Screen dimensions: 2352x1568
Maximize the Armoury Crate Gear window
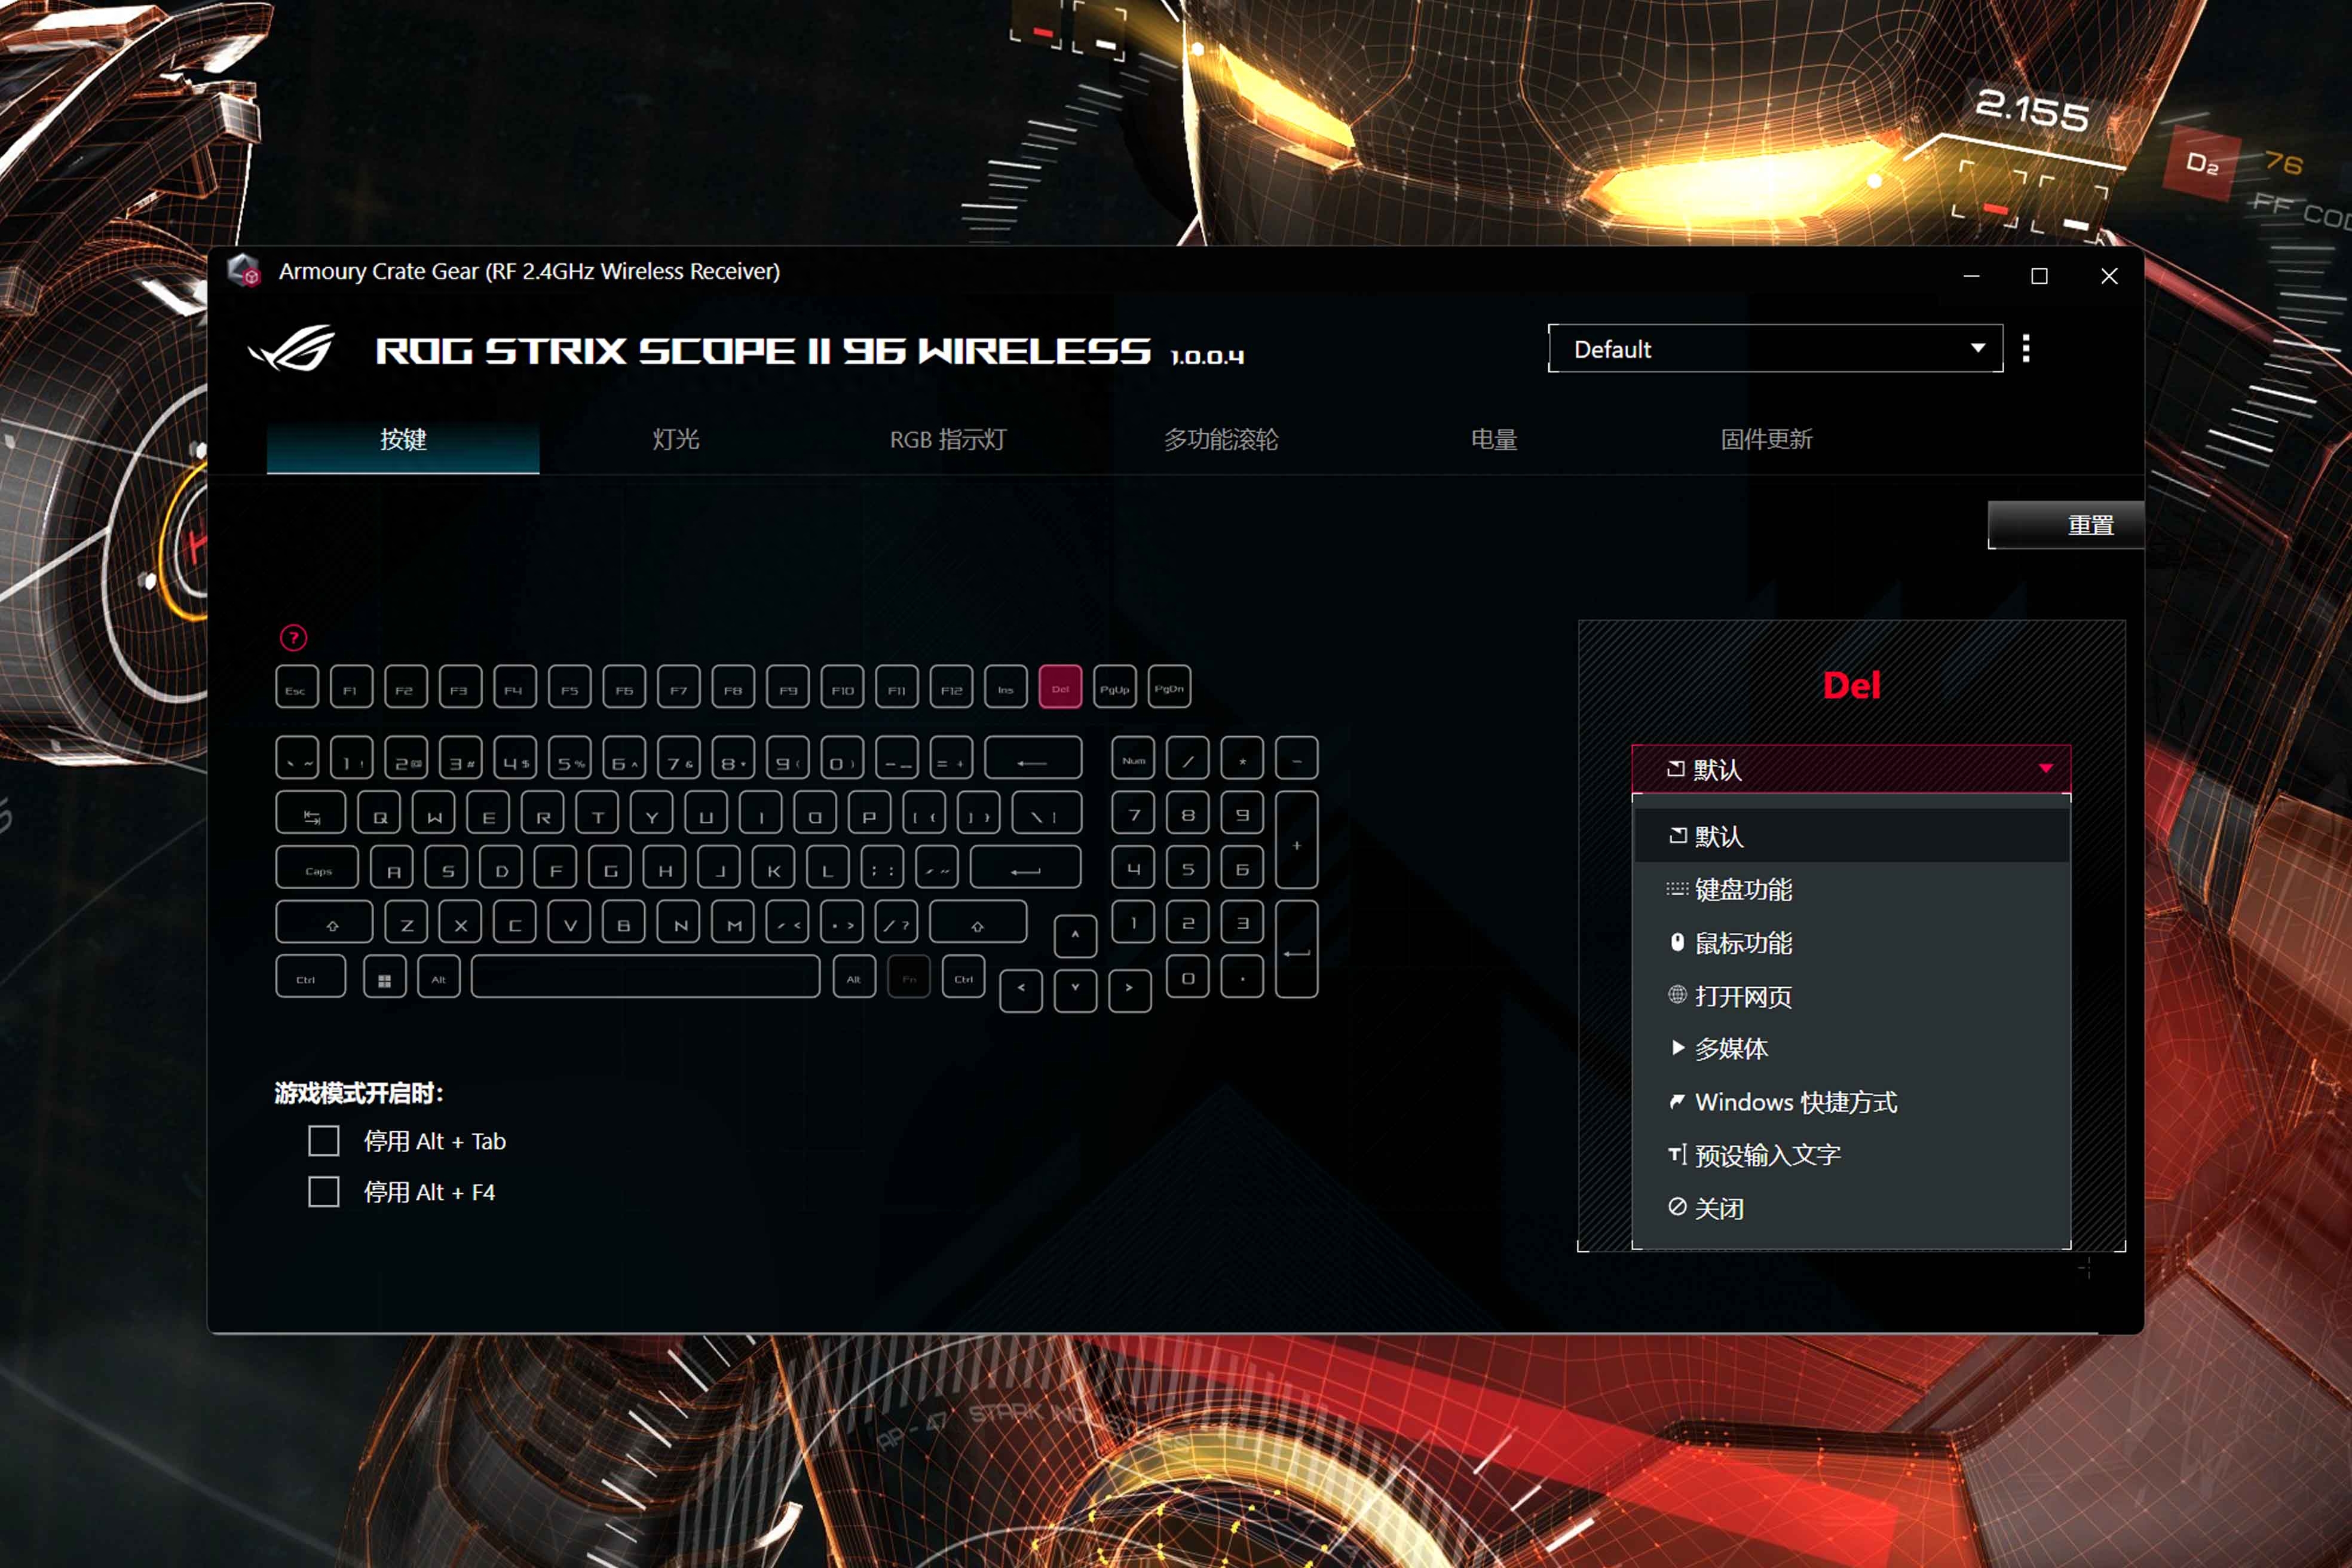(x=2039, y=276)
